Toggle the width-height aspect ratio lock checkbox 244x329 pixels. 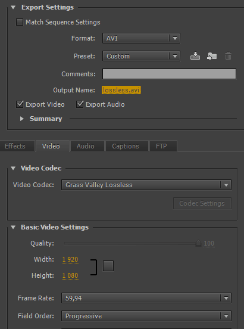[108, 266]
